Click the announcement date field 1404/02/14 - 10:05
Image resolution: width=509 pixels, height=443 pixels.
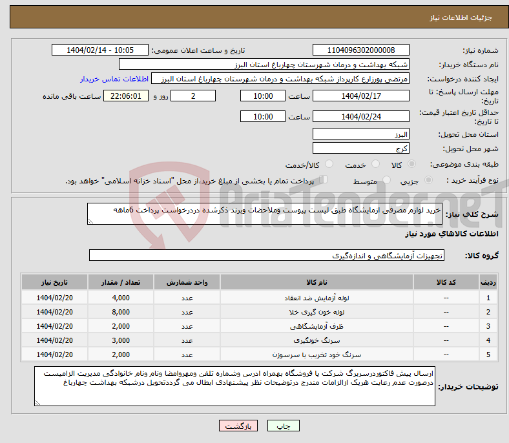click(x=100, y=50)
